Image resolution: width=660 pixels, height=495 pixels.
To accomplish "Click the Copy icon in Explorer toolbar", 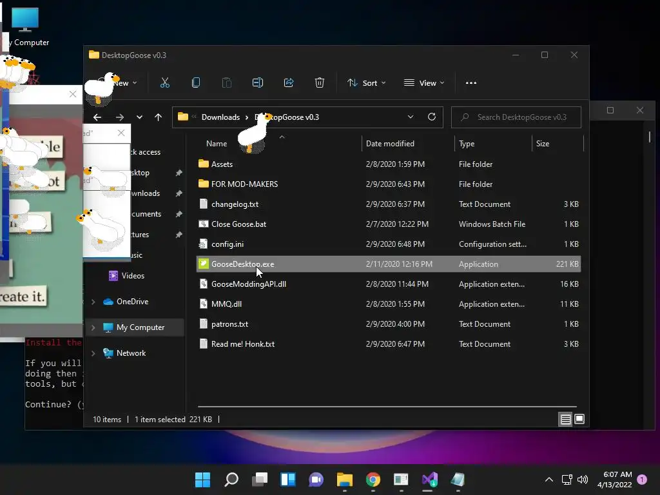I will pos(196,83).
